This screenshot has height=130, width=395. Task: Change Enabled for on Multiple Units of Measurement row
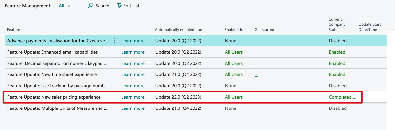pyautogui.click(x=231, y=108)
